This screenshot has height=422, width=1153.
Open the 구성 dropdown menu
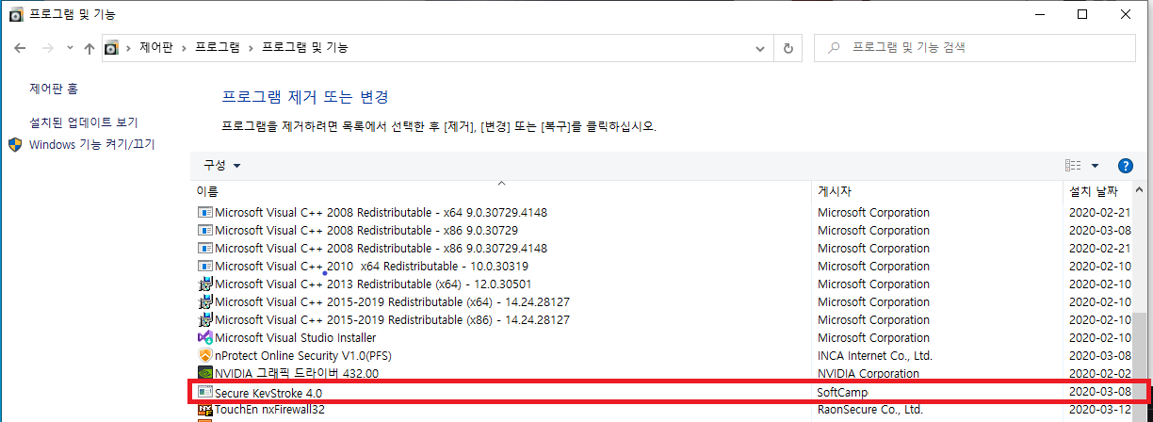point(222,165)
